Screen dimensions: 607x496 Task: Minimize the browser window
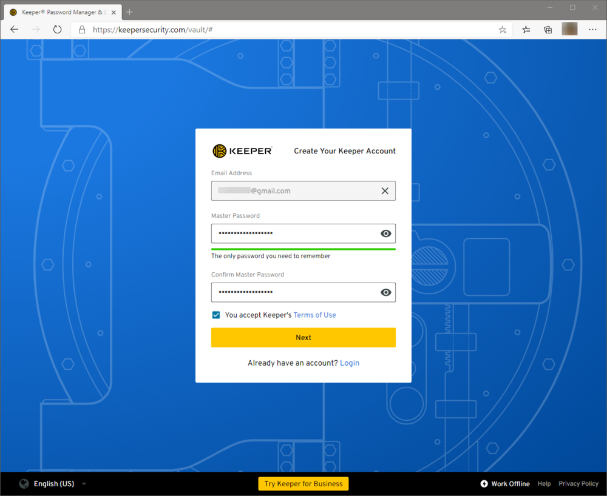(550, 7)
